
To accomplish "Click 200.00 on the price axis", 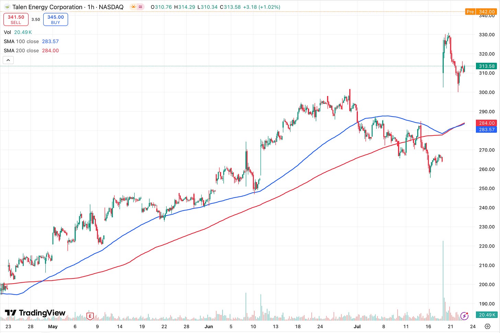I will (x=487, y=284).
